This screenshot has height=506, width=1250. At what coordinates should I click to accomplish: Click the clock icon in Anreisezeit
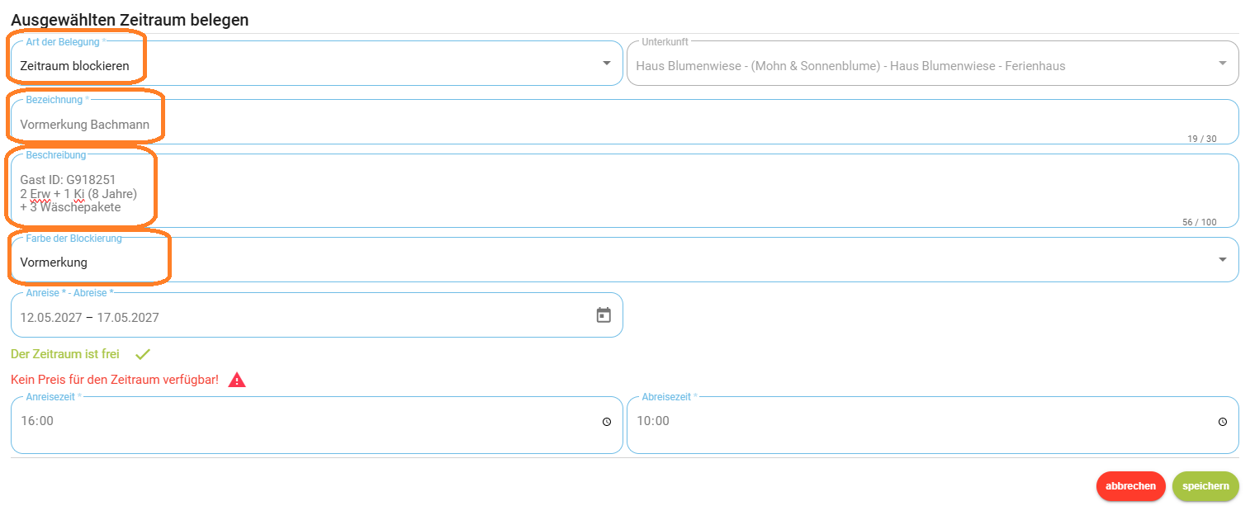[607, 422]
